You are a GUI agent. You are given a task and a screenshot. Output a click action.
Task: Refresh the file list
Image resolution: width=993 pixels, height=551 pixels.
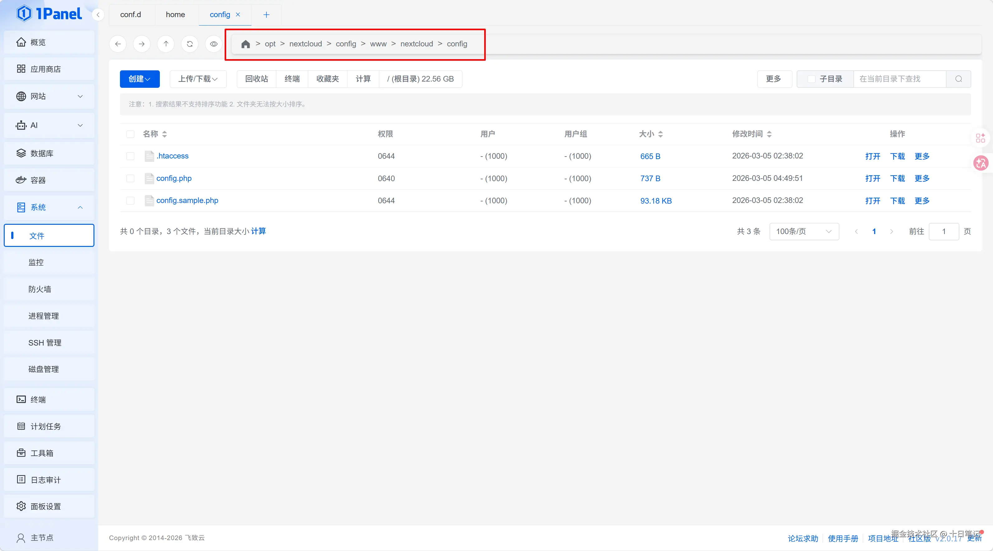click(x=190, y=44)
